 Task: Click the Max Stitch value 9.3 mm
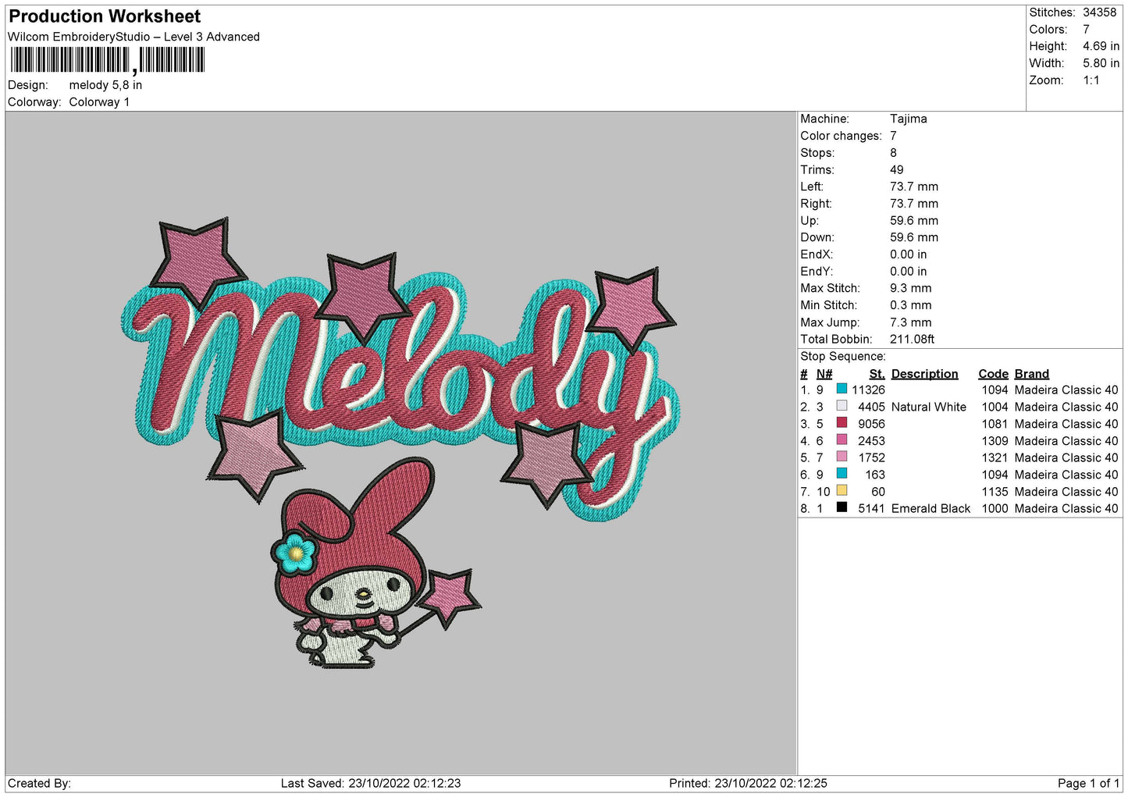click(x=910, y=288)
